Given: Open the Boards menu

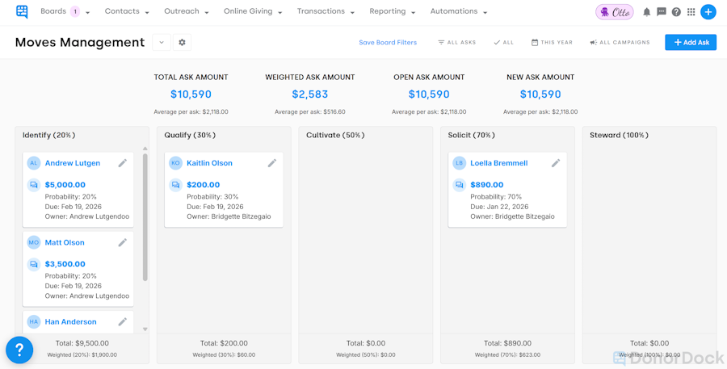Looking at the screenshot, I should coord(65,11).
